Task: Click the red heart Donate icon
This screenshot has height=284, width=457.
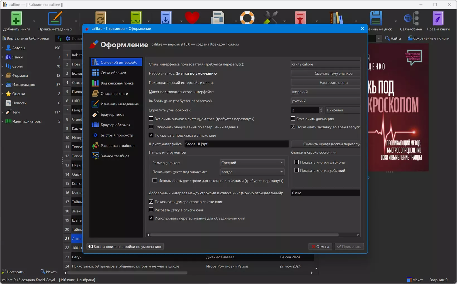Action: [192, 18]
